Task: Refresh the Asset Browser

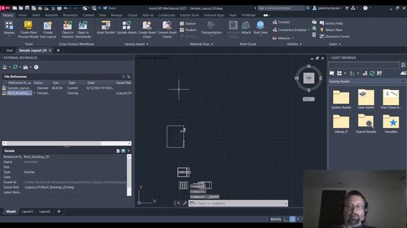Action: click(x=372, y=73)
